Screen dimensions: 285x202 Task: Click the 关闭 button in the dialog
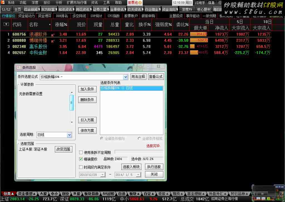coord(154,174)
